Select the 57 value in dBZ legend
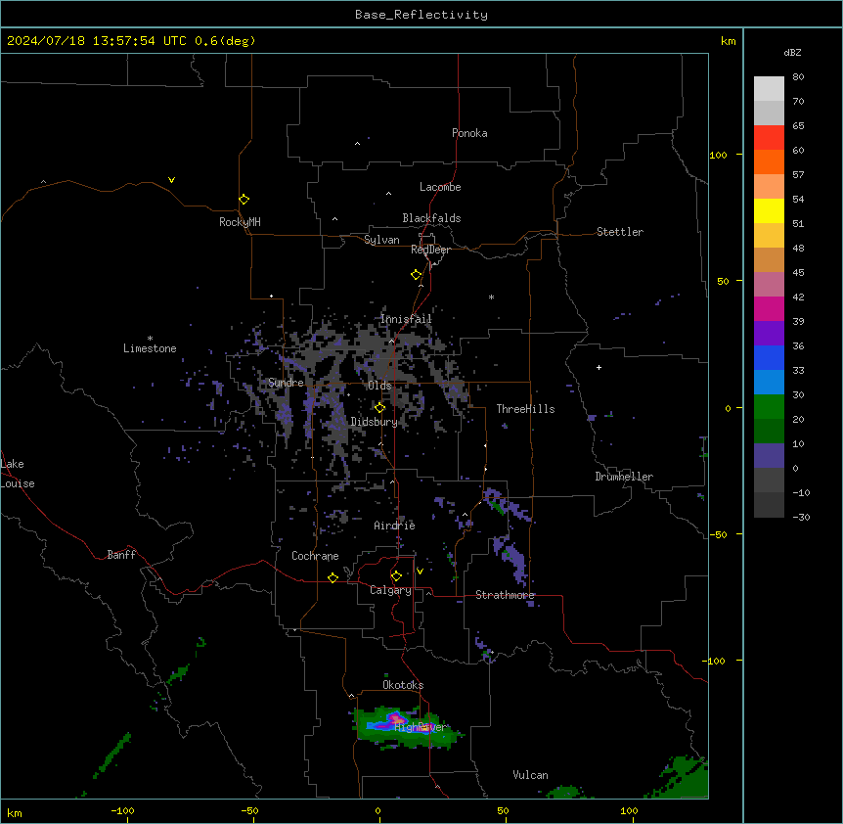The height and width of the screenshot is (824, 843). (x=798, y=175)
